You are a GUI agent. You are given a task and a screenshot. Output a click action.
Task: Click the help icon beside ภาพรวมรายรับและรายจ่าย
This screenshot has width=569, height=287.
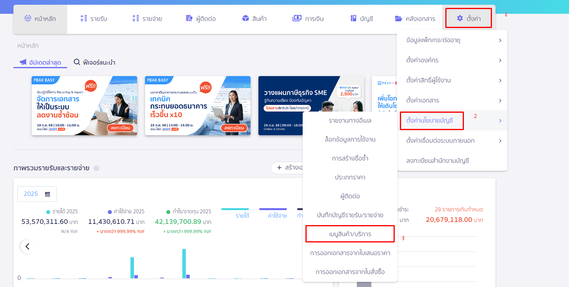[96, 168]
